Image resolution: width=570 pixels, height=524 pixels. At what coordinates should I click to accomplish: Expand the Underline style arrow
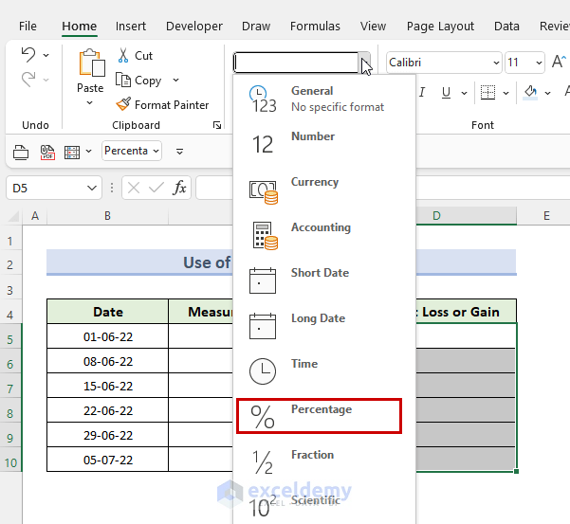(x=464, y=93)
